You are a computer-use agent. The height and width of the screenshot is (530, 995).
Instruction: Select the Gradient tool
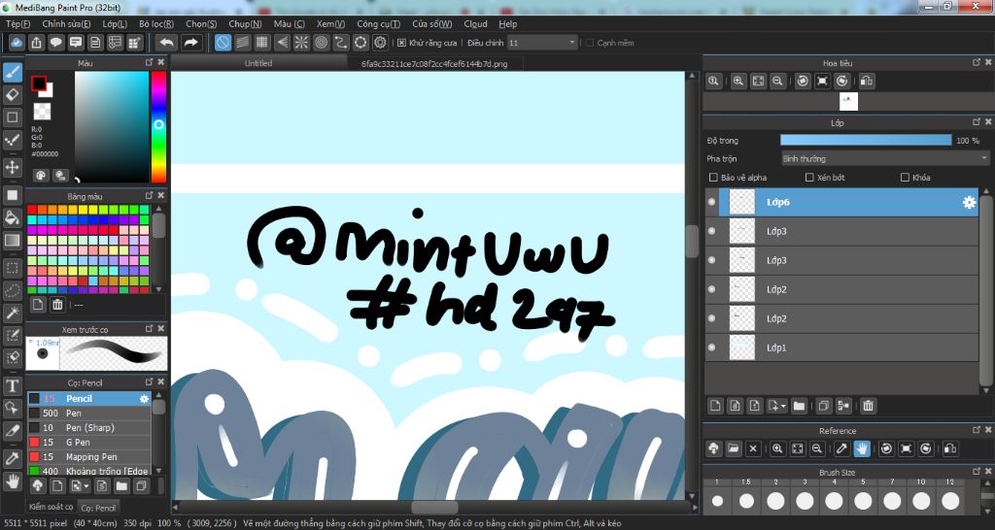pyautogui.click(x=12, y=241)
